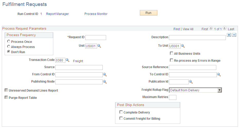Focus the Publishing Node field
Screen dimensions: 240x129
click(79, 82)
